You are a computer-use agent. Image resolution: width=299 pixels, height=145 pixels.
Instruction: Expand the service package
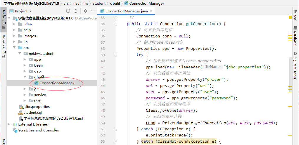click(25, 95)
